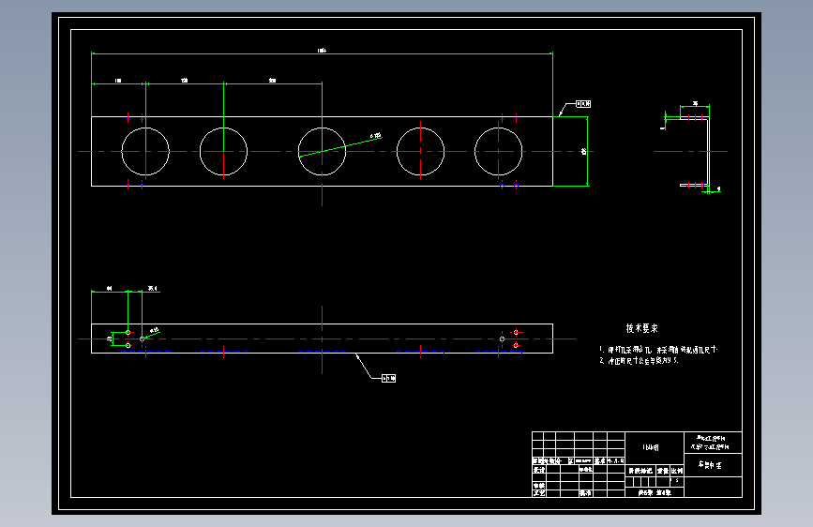The width and height of the screenshot is (813, 527).
Task: Pick the center large circle with diameter leader
Action: [322, 152]
